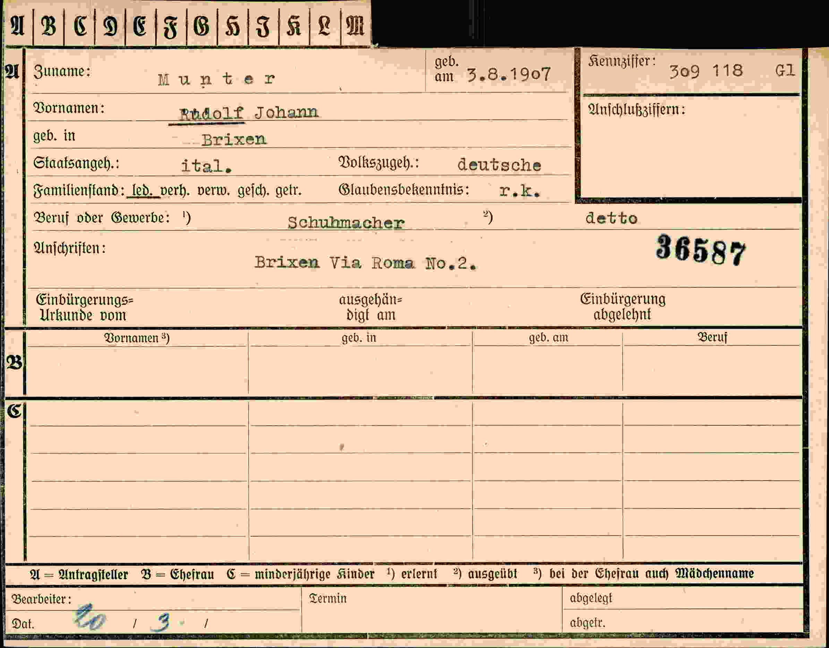829x648 pixels.
Task: Click the 'Beruf' column header in section B
Action: coord(712,337)
